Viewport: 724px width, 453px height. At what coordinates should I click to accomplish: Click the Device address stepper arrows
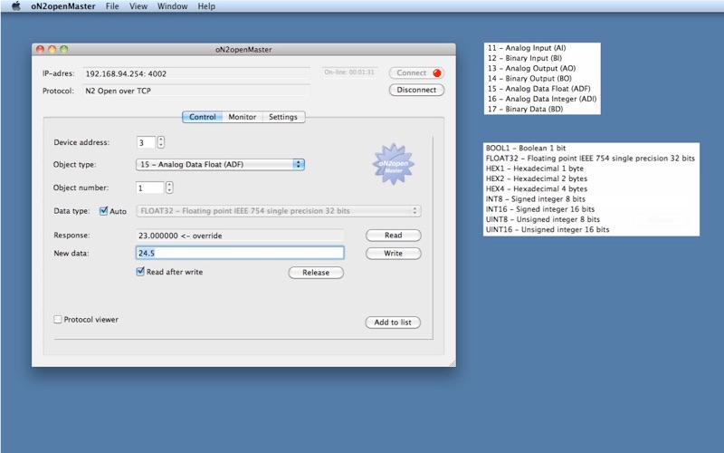coord(161,142)
